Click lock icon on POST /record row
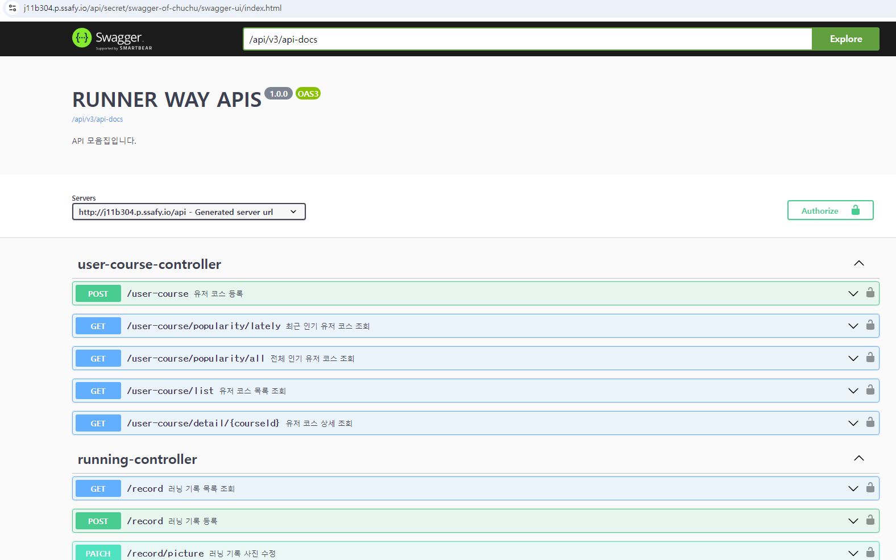Image resolution: width=896 pixels, height=560 pixels. 870,520
